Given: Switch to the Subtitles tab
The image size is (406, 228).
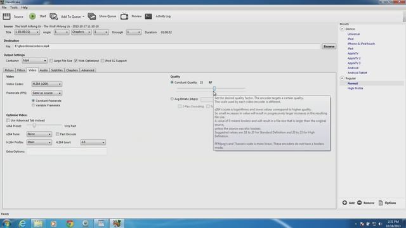Looking at the screenshot, I should 56,70.
